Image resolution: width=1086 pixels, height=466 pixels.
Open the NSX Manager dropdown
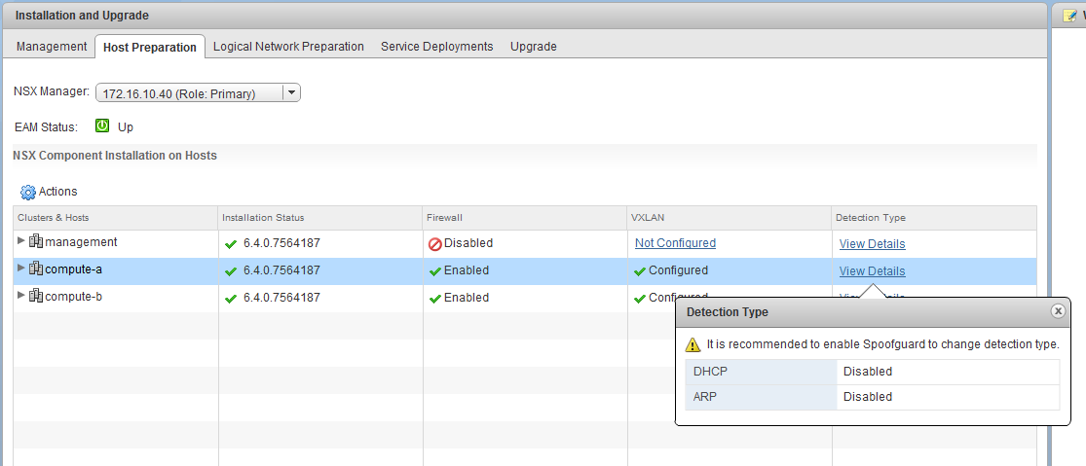(x=290, y=93)
